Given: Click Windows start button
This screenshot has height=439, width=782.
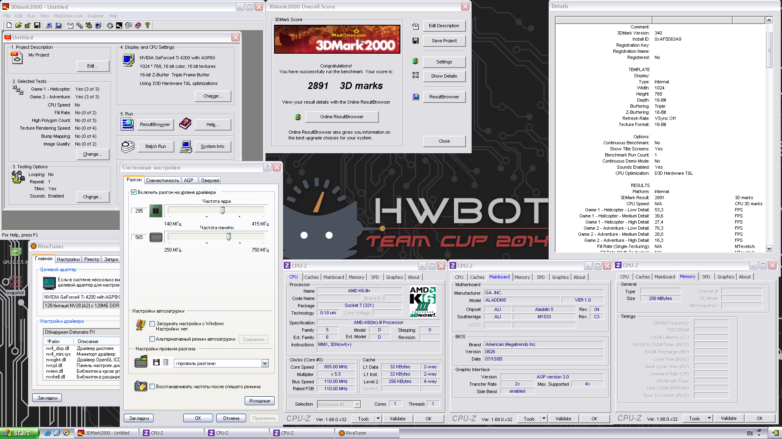Looking at the screenshot, I should click(20, 433).
